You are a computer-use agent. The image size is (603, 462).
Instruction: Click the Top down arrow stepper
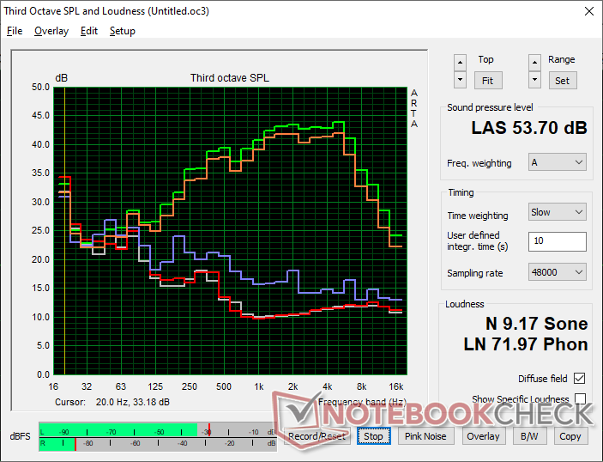(461, 80)
